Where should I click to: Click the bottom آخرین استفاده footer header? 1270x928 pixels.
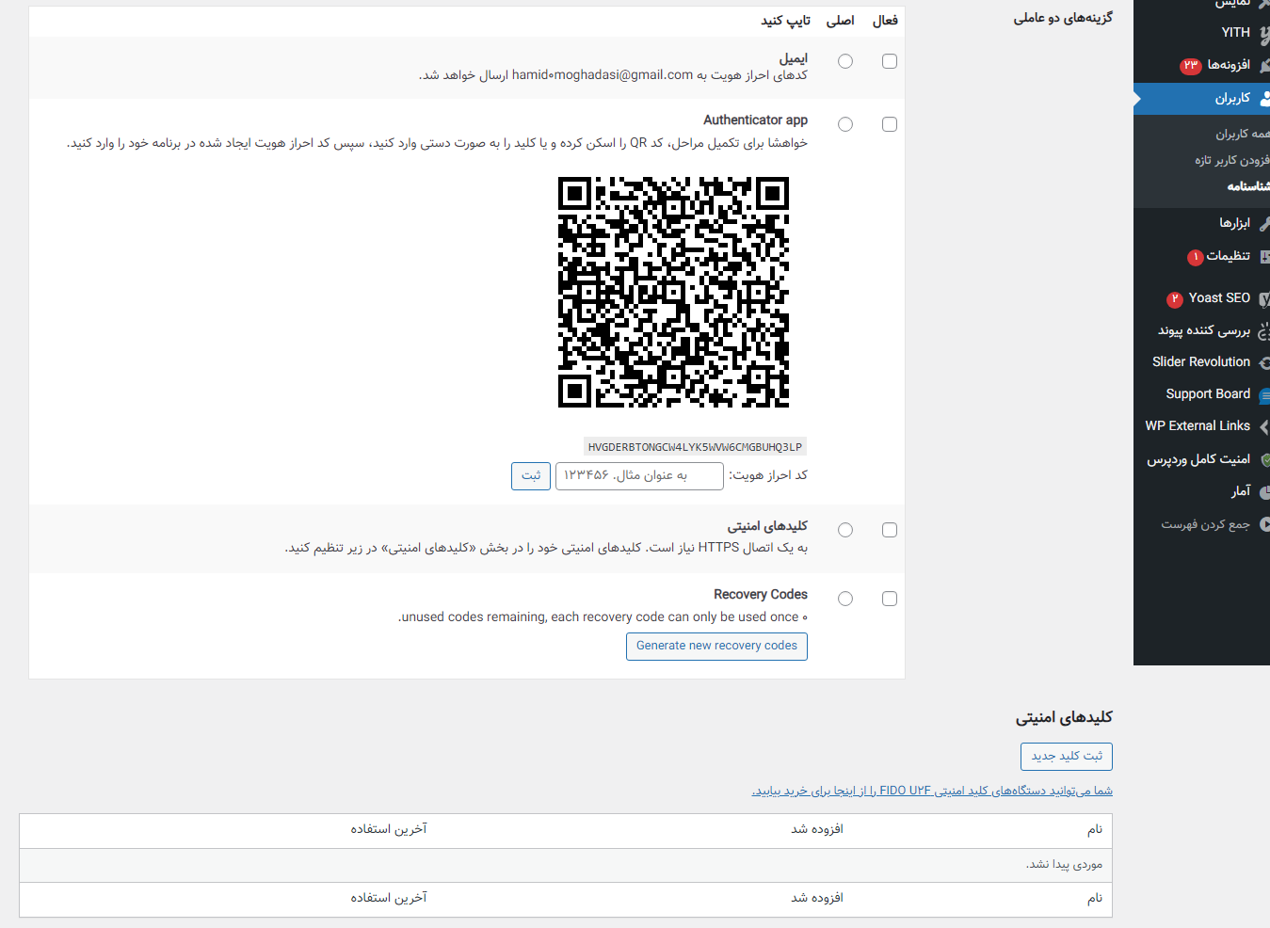tap(389, 898)
